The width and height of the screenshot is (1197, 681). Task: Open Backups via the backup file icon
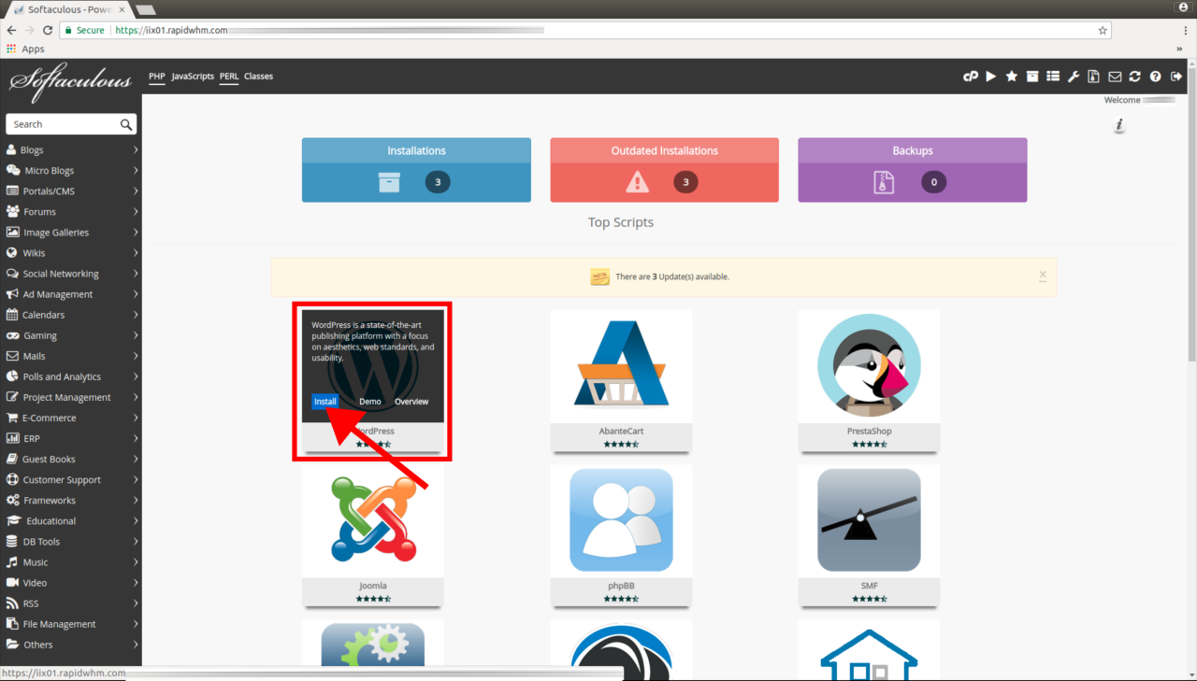(1093, 77)
